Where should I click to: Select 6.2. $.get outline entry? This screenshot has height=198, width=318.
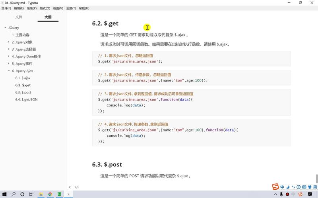click(23, 85)
